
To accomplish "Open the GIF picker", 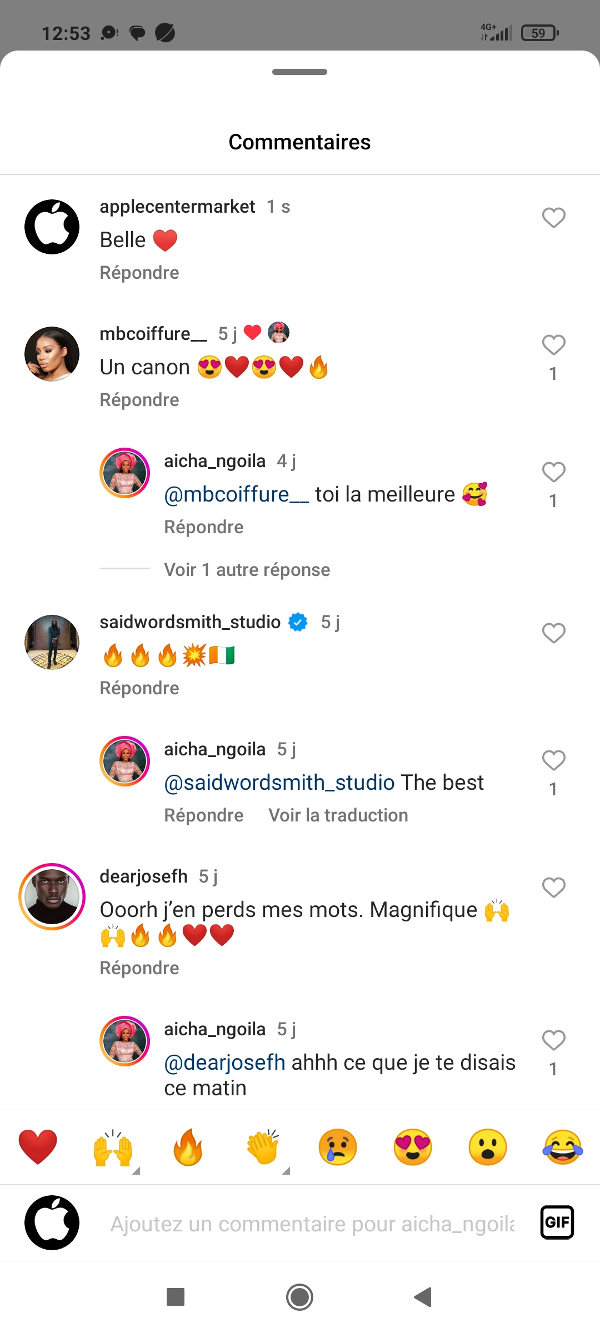I will pyautogui.click(x=557, y=1222).
